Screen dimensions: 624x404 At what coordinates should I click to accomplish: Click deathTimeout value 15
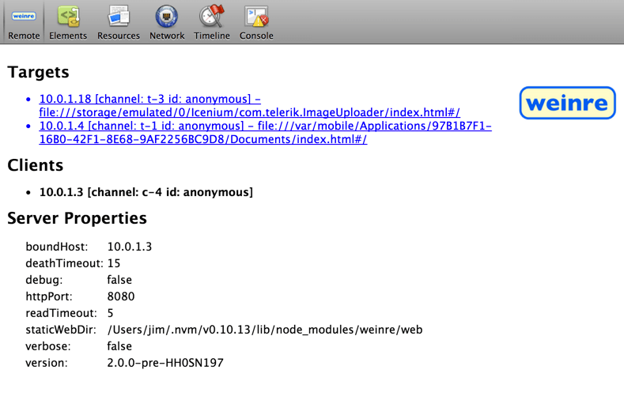point(114,263)
